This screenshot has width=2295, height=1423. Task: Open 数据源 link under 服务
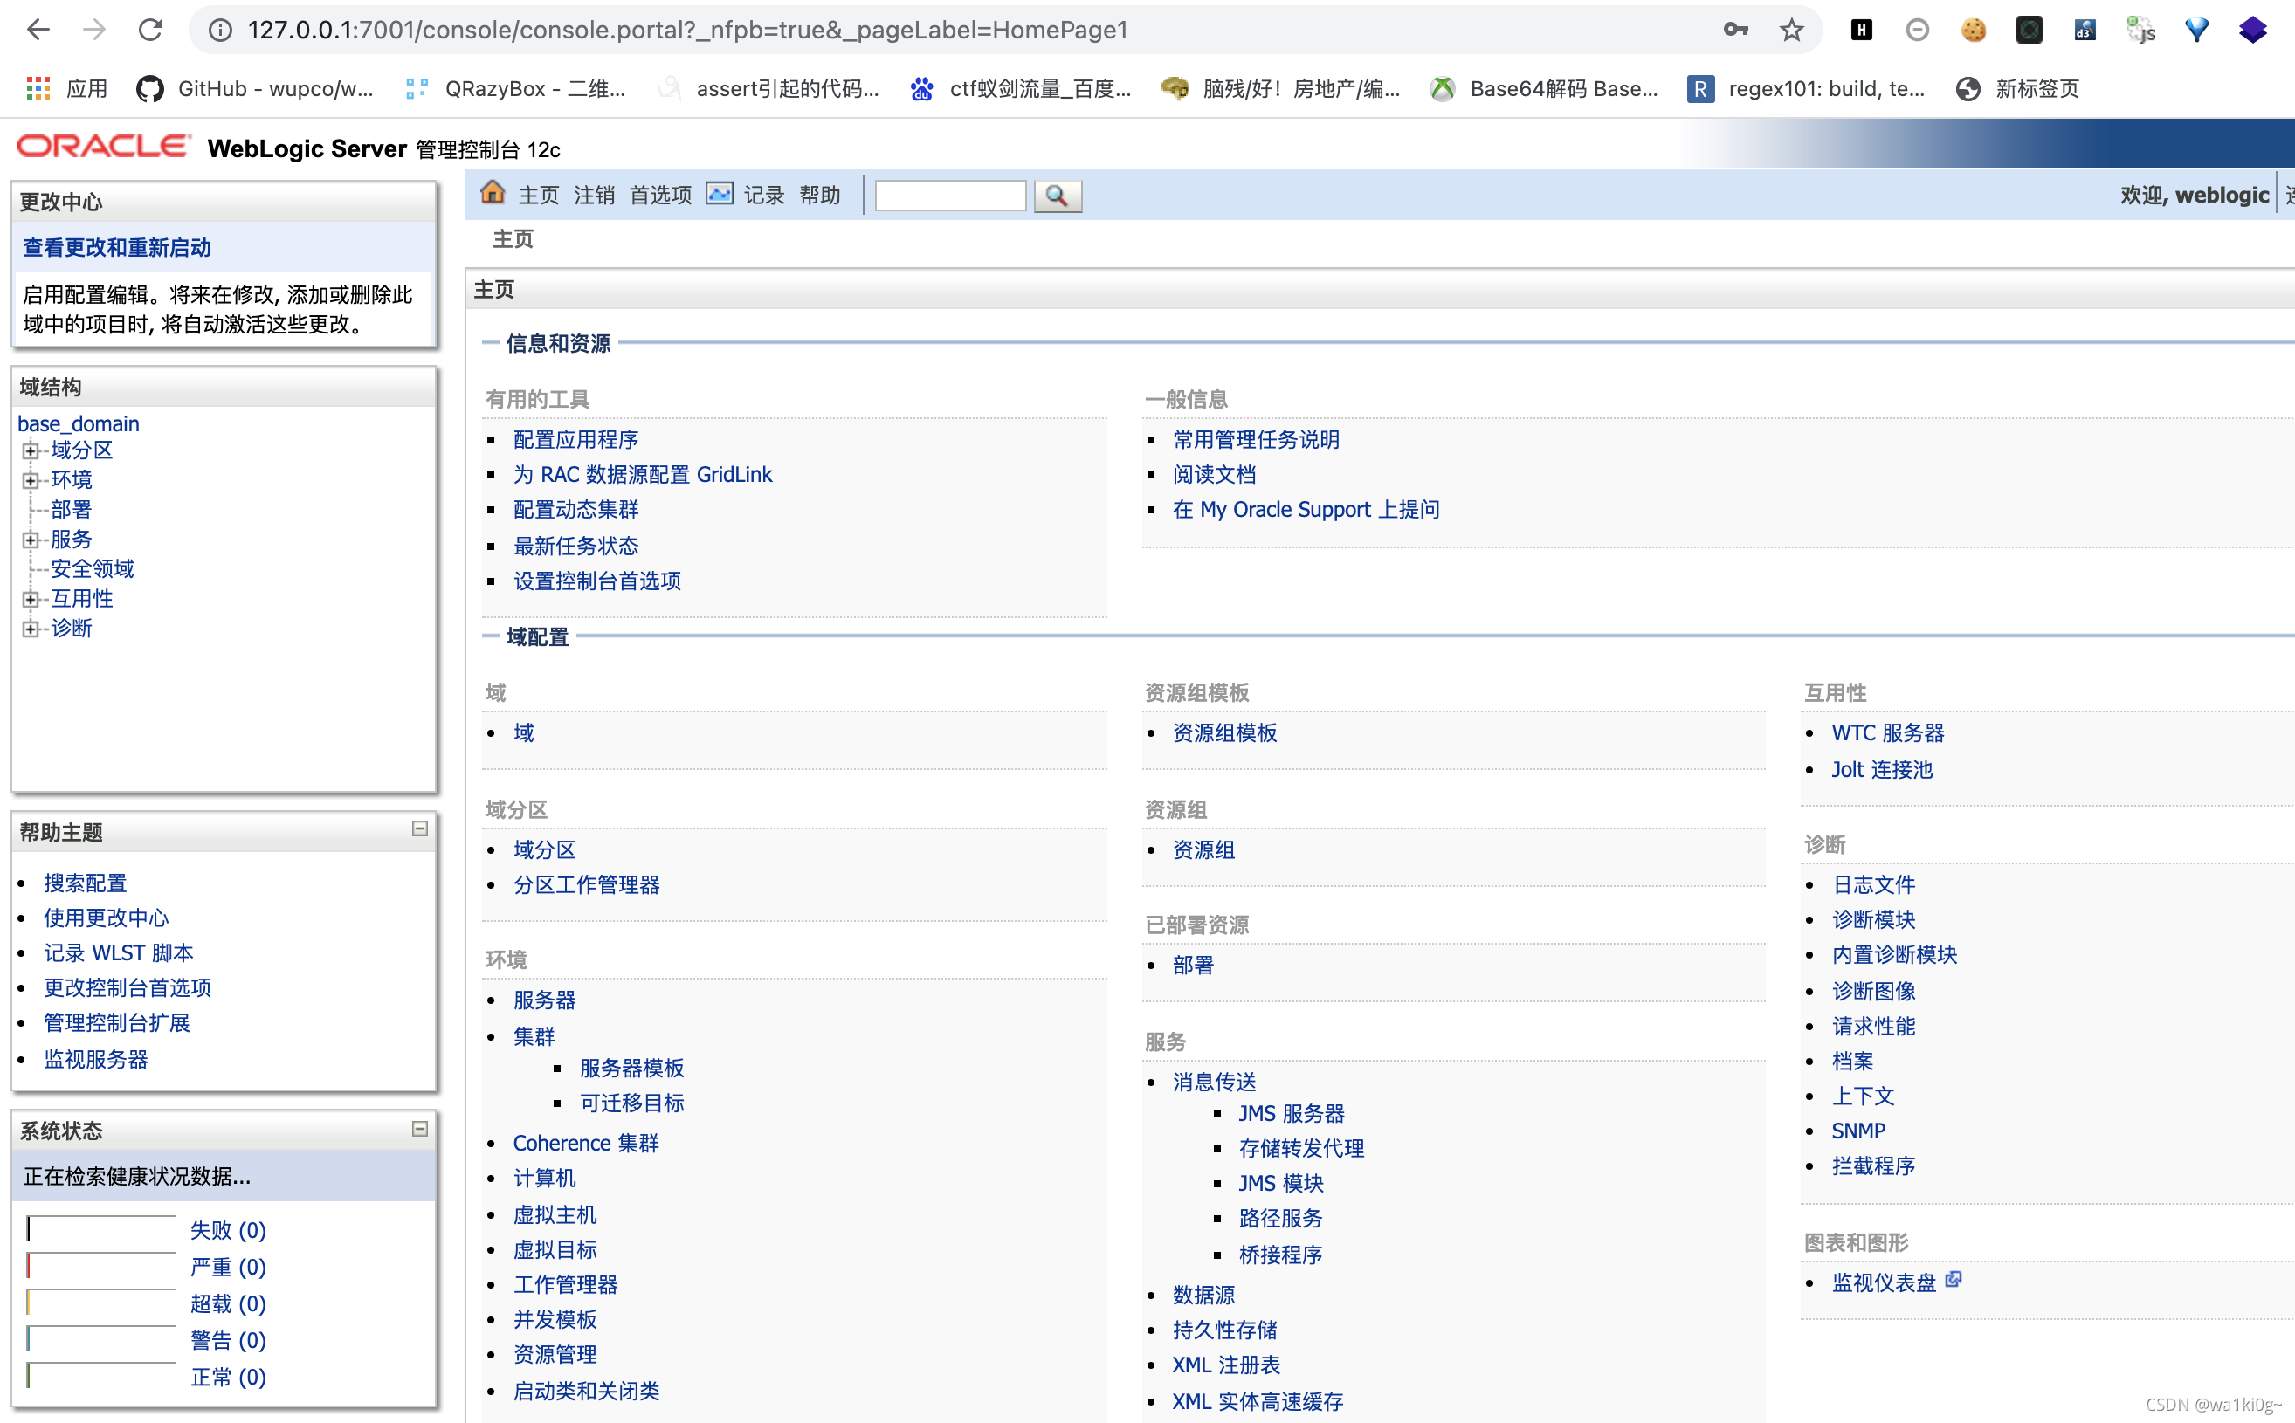1203,1295
